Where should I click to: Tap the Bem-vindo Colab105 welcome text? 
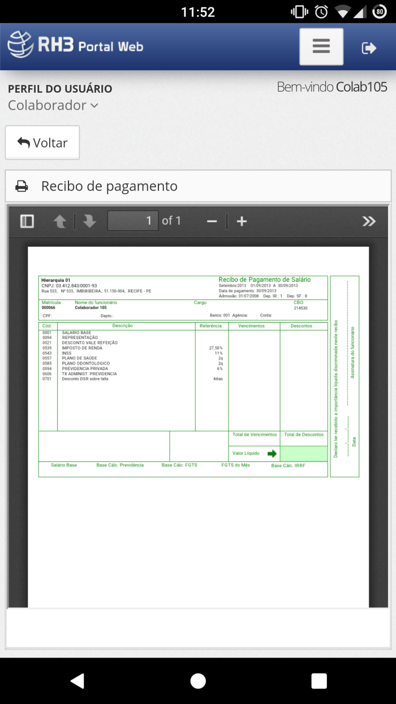(x=332, y=87)
